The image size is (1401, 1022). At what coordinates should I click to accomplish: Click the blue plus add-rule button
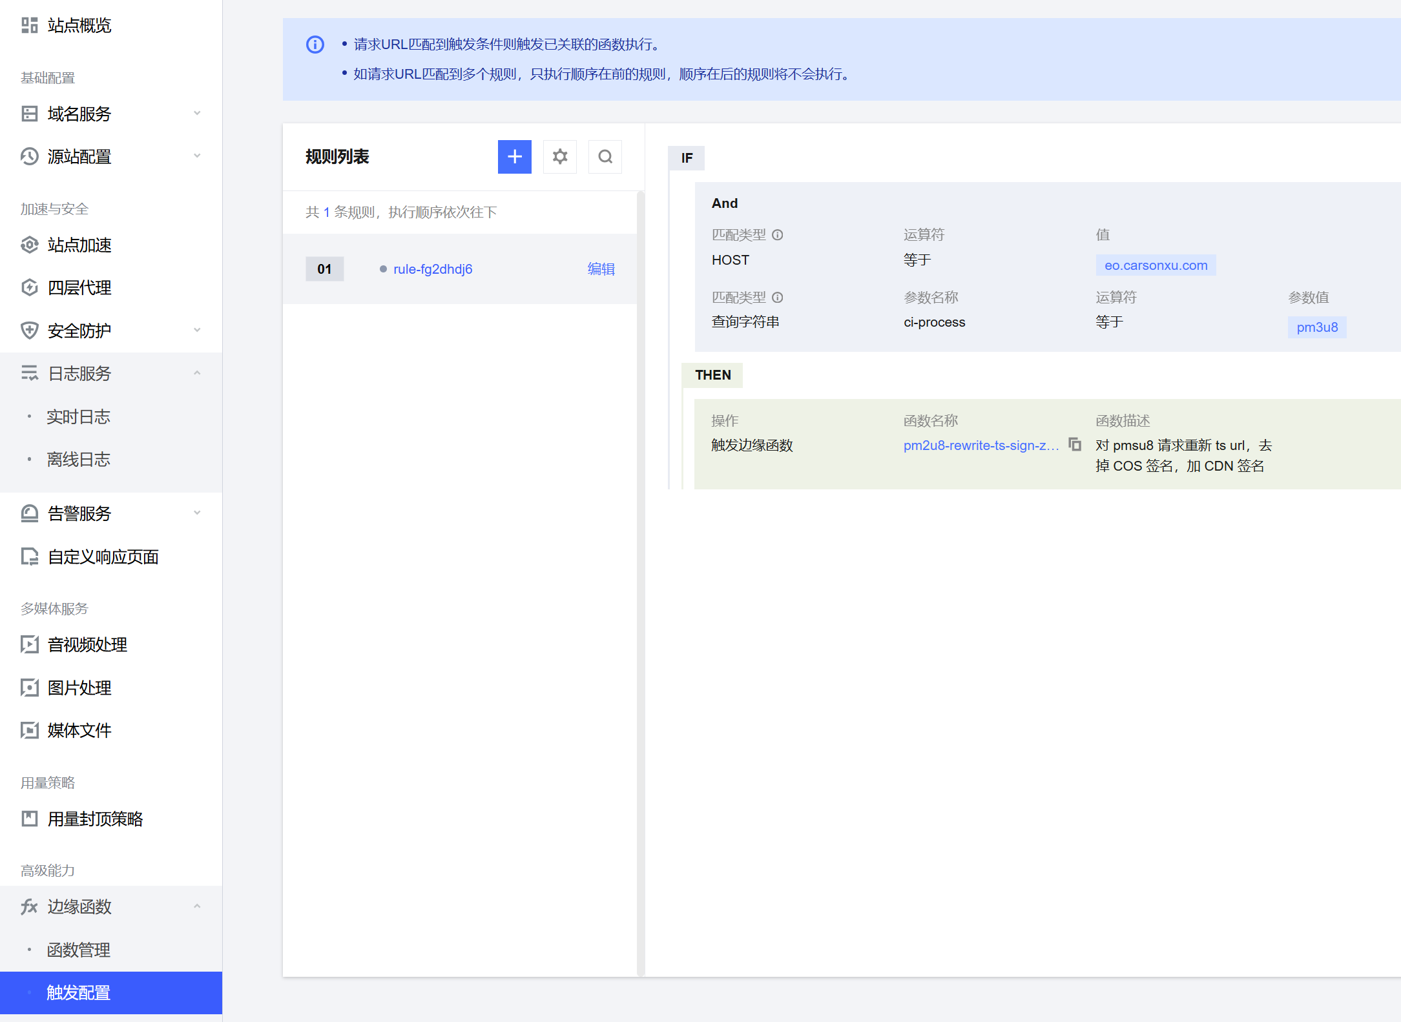[x=514, y=157]
